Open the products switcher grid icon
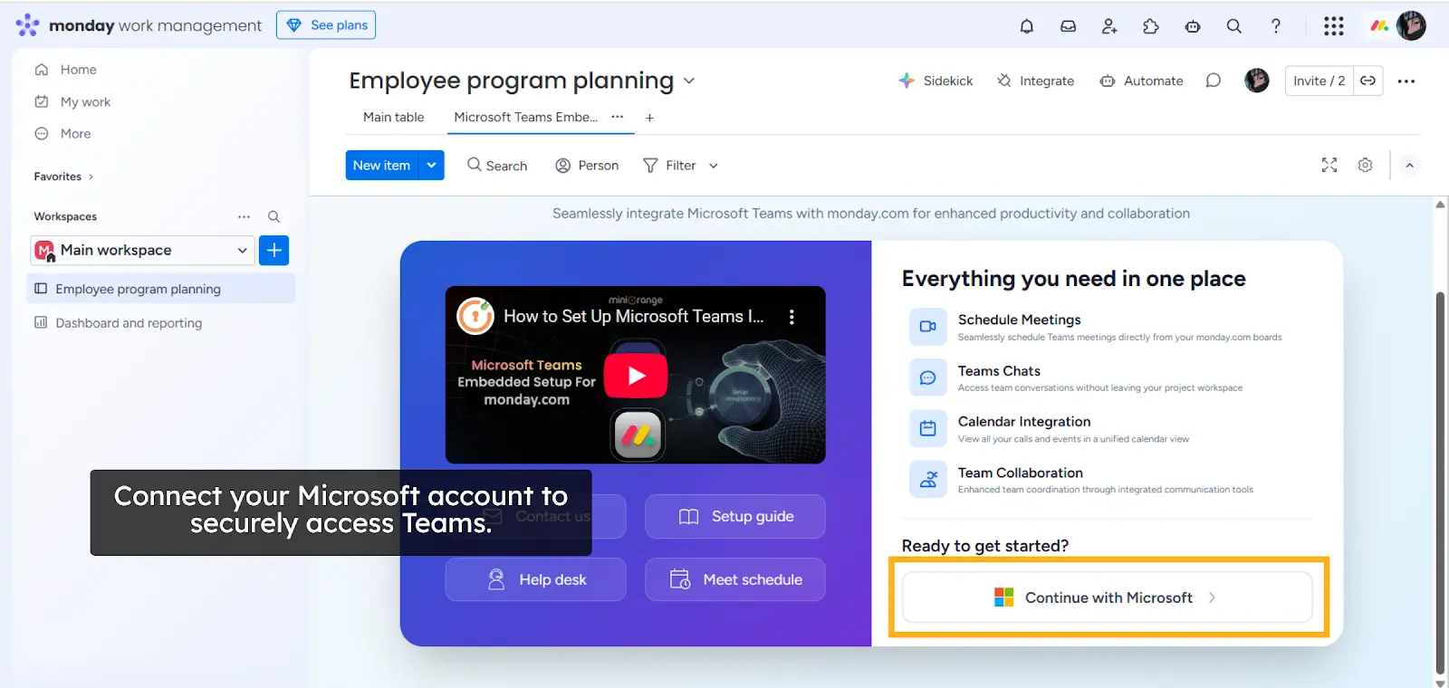 (x=1333, y=26)
